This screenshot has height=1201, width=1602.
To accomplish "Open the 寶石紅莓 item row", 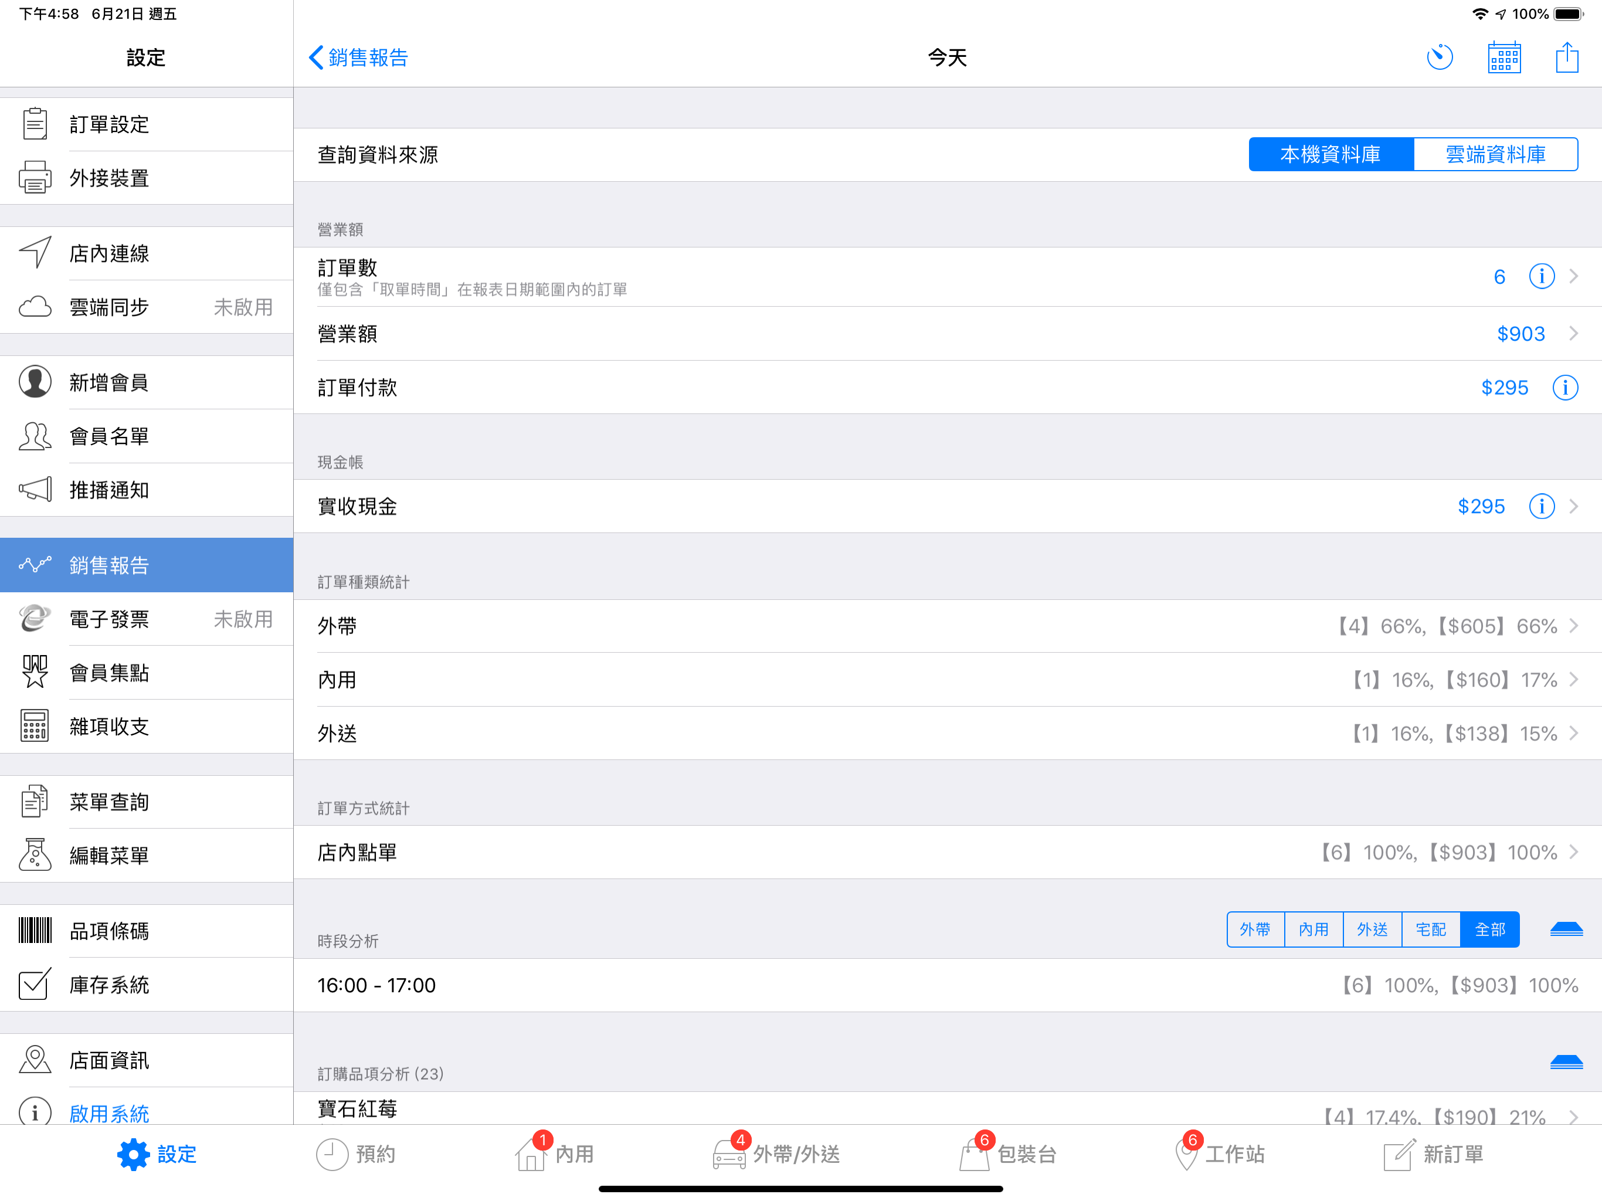I will 947,1108.
